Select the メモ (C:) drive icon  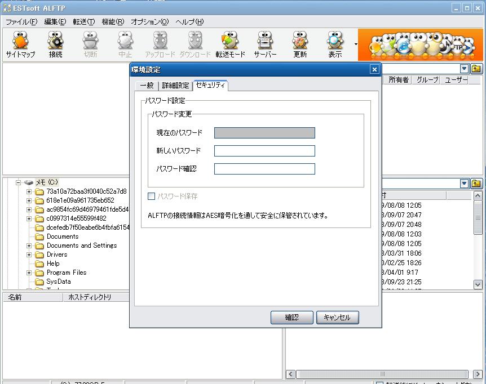29,182
